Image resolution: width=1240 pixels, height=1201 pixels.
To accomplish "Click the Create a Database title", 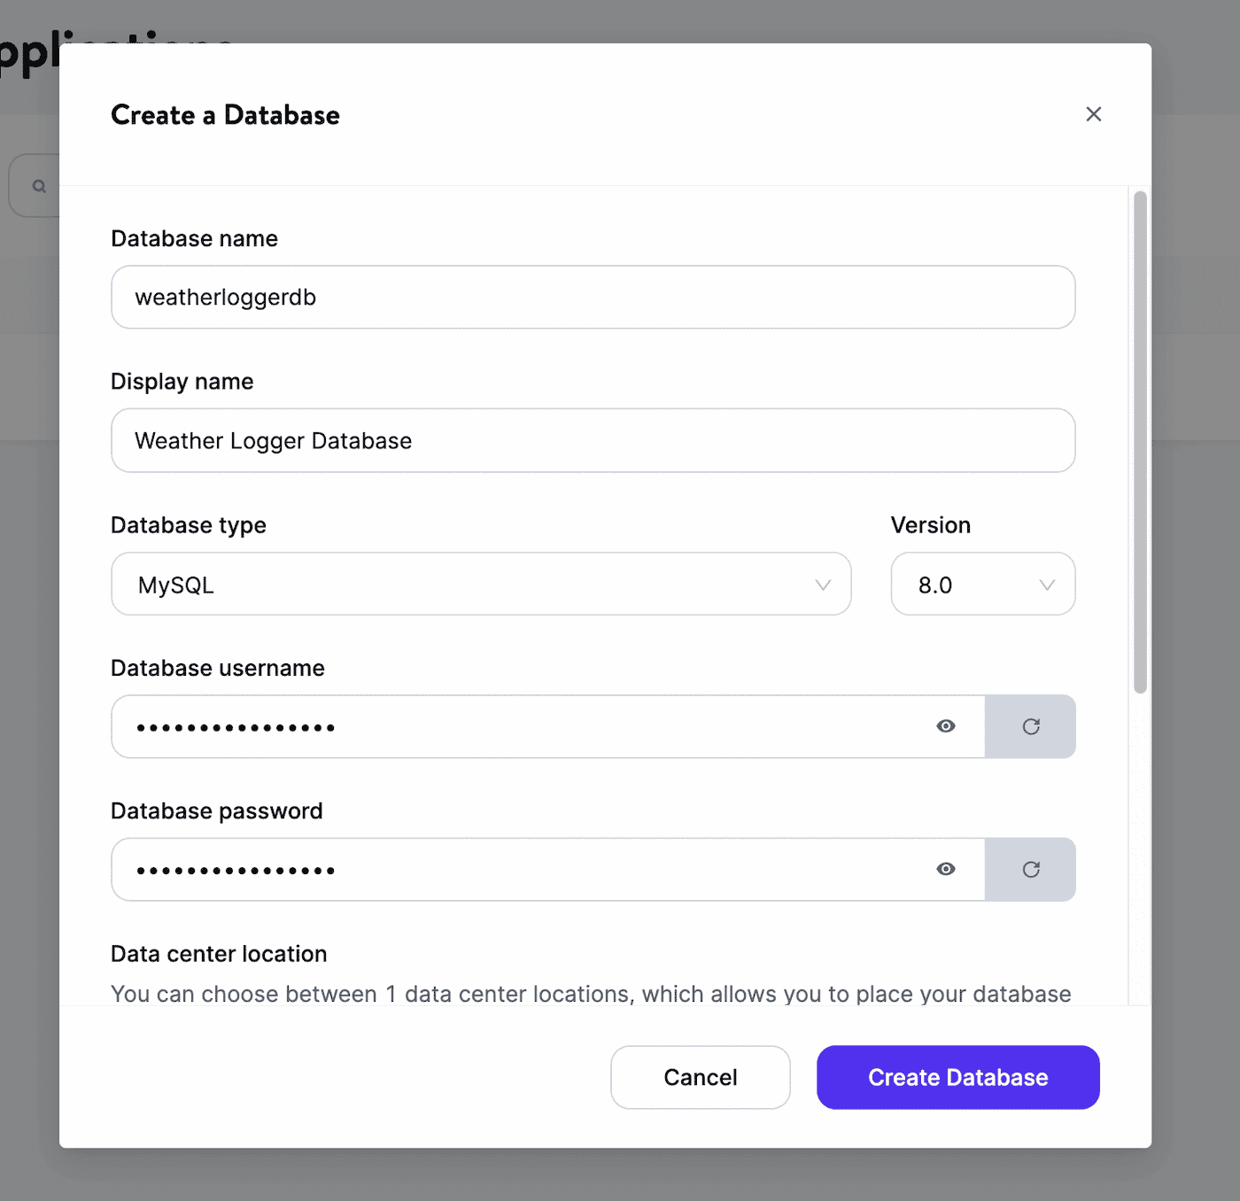I will [x=225, y=115].
